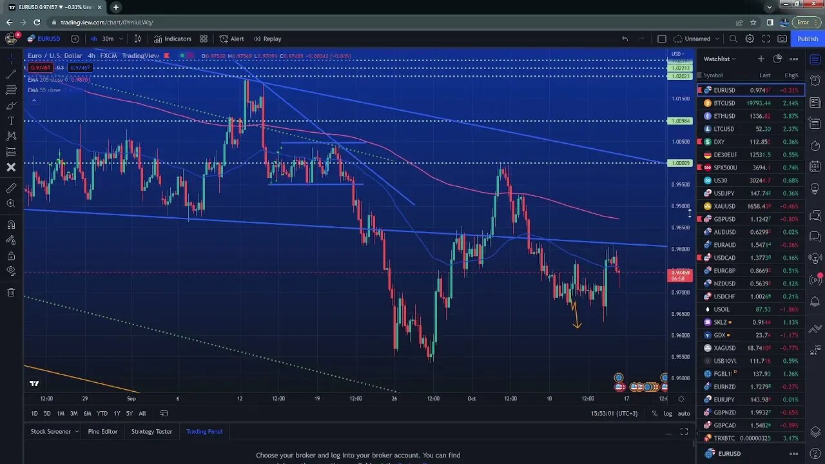Image resolution: width=825 pixels, height=464 pixels.
Task: Open the time axis settings gear
Action: click(x=681, y=399)
